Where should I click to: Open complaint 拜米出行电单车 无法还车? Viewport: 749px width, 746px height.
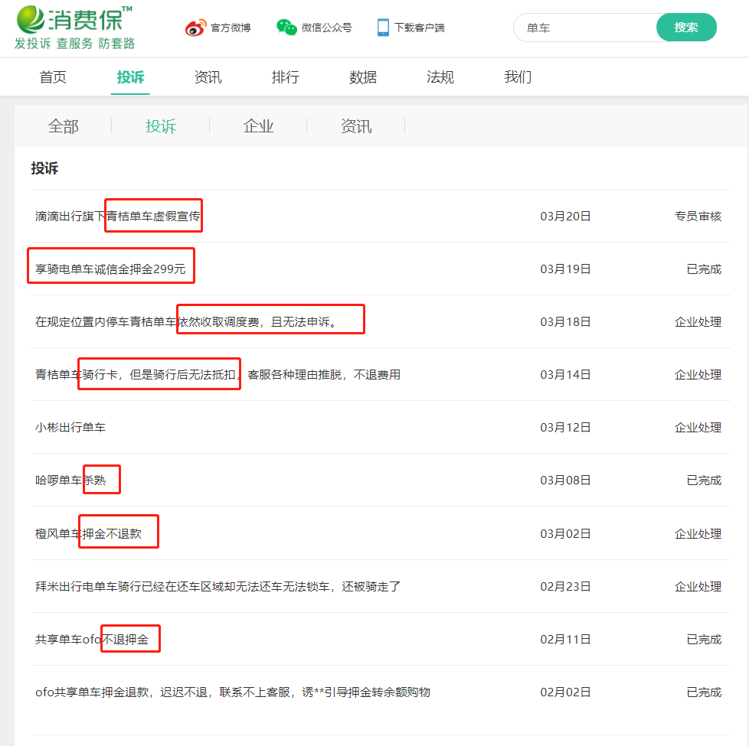click(218, 587)
